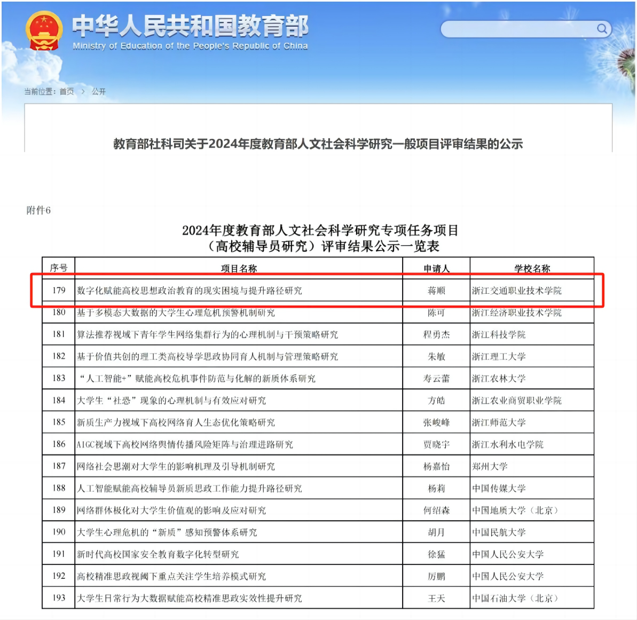
Task: Click project 网络群体极化对大学生价值观的影响及应对研究
Action: coord(171,511)
